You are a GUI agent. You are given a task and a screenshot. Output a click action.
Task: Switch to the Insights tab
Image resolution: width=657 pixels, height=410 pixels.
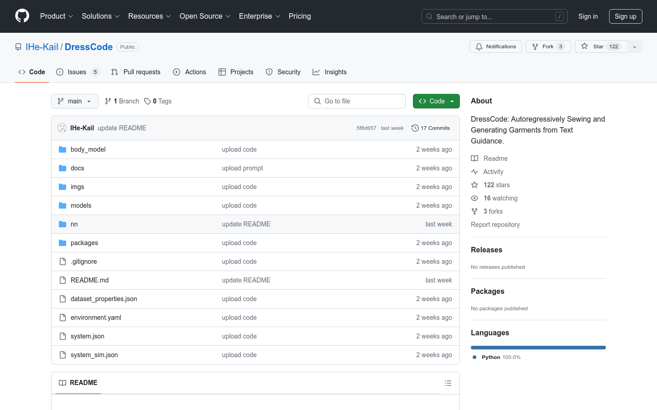[x=330, y=72]
